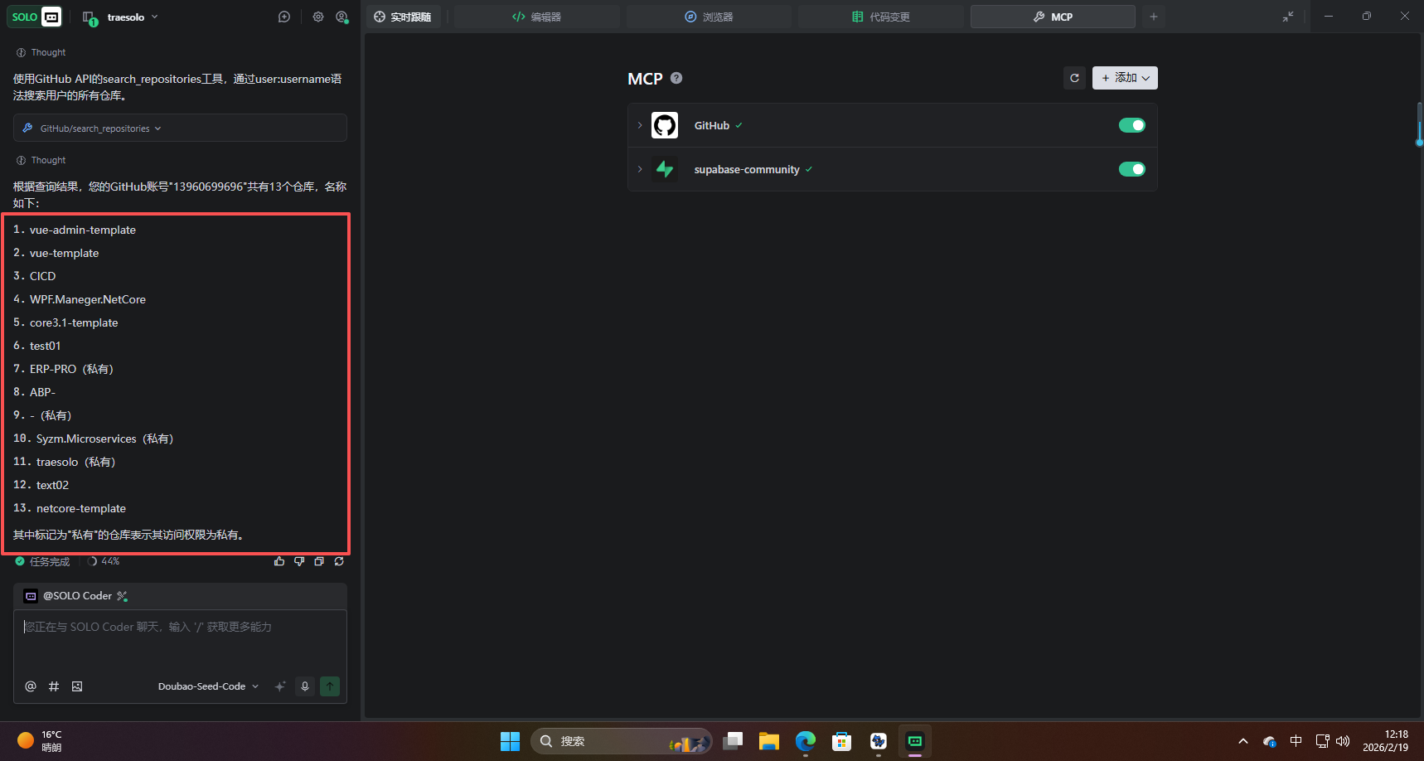Start a new chat
Image resolution: width=1424 pixels, height=761 pixels.
pyautogui.click(x=284, y=17)
